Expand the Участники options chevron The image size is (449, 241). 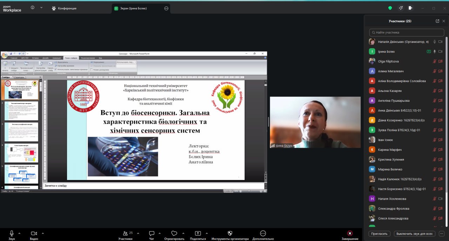tap(138, 233)
